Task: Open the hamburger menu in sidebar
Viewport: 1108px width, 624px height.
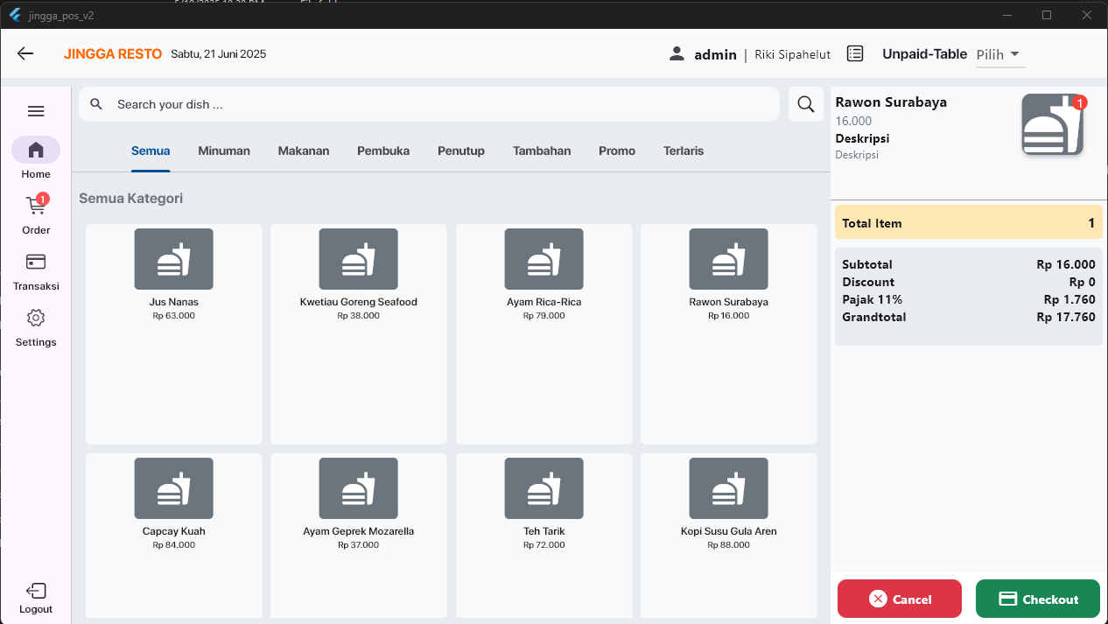Action: click(x=36, y=111)
